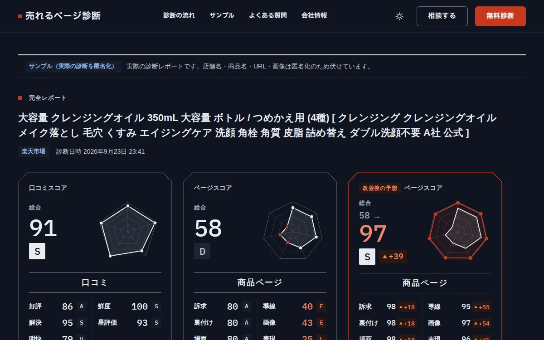The height and width of the screenshot is (340, 544).
Task: Click the 画像 score 97
Action: tap(466, 323)
